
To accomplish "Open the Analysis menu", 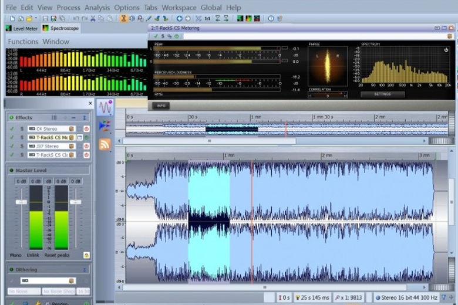I will pos(97,8).
